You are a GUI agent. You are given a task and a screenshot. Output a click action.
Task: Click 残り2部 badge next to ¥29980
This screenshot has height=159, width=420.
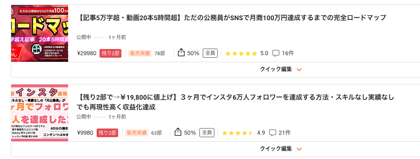(x=110, y=53)
